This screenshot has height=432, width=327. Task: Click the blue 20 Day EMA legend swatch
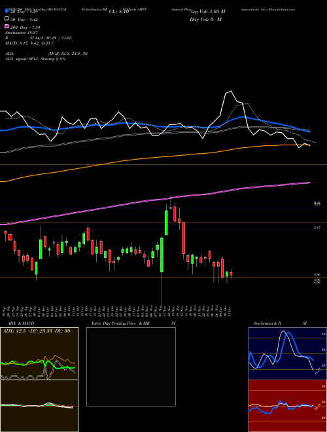click(7, 11)
